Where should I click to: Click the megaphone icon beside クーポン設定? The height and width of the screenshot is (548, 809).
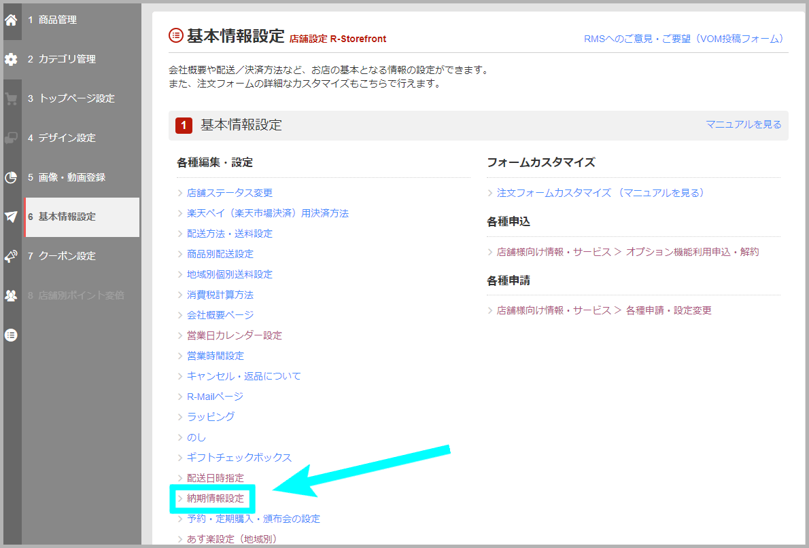[x=11, y=256]
